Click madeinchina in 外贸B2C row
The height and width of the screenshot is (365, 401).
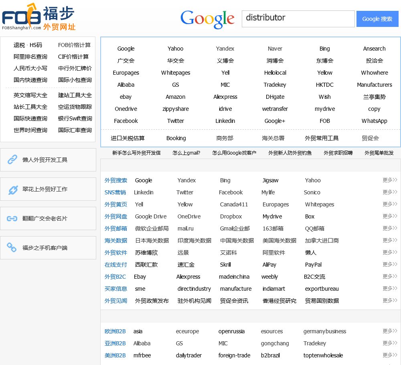(x=234, y=277)
